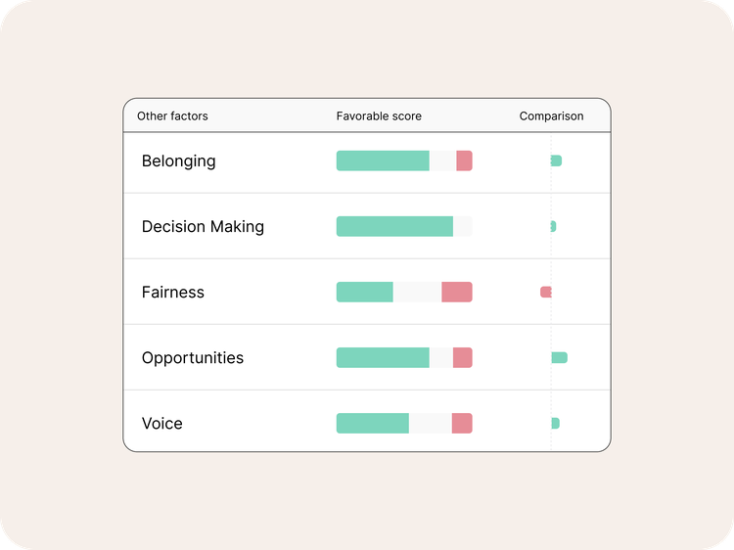Screen dimensions: 734x550
Task: Open the Voice factor row
Action: 161,424
